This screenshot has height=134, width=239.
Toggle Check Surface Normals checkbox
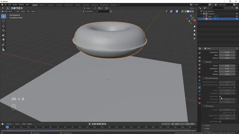point(234,88)
